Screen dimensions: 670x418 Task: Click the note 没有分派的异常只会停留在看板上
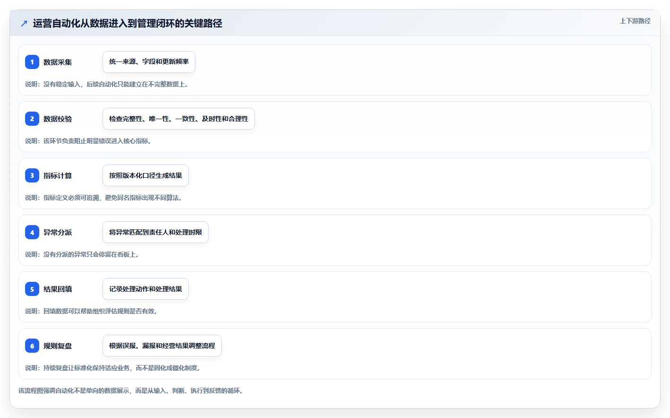(83, 254)
